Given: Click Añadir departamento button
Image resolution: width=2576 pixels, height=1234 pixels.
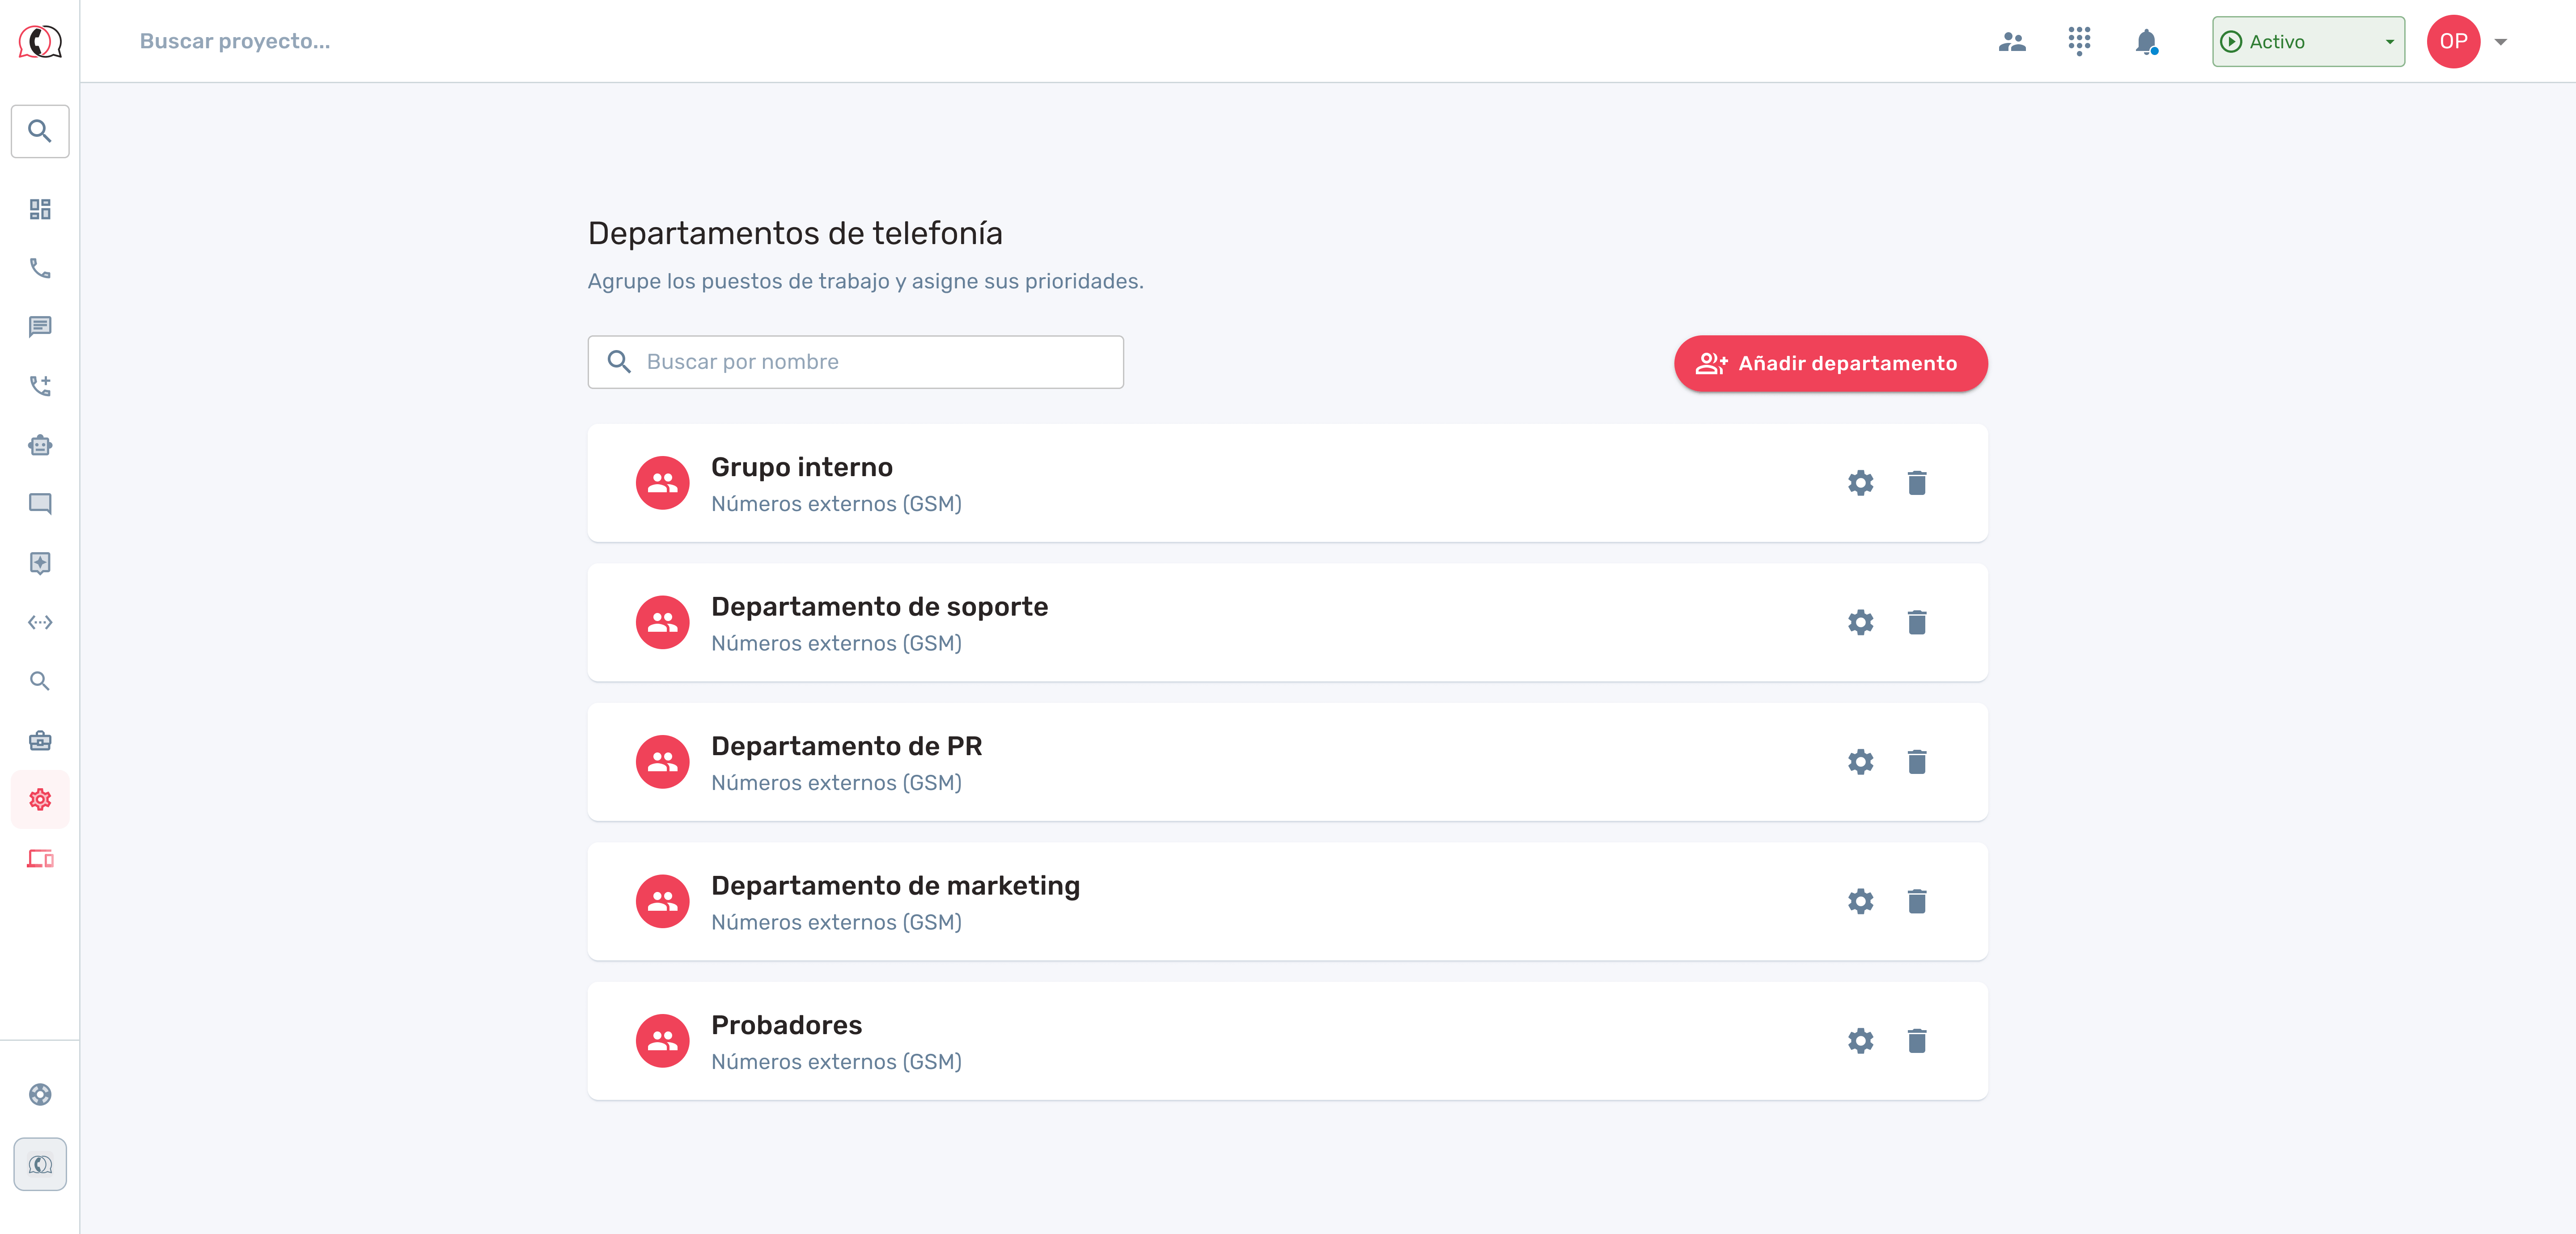Looking at the screenshot, I should 1830,363.
